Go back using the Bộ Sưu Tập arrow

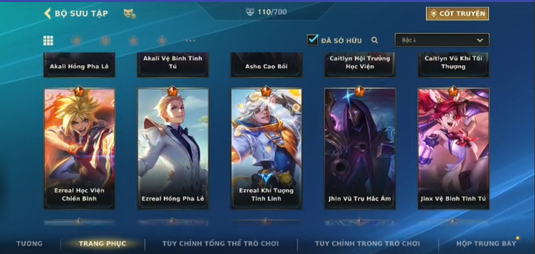click(x=47, y=13)
